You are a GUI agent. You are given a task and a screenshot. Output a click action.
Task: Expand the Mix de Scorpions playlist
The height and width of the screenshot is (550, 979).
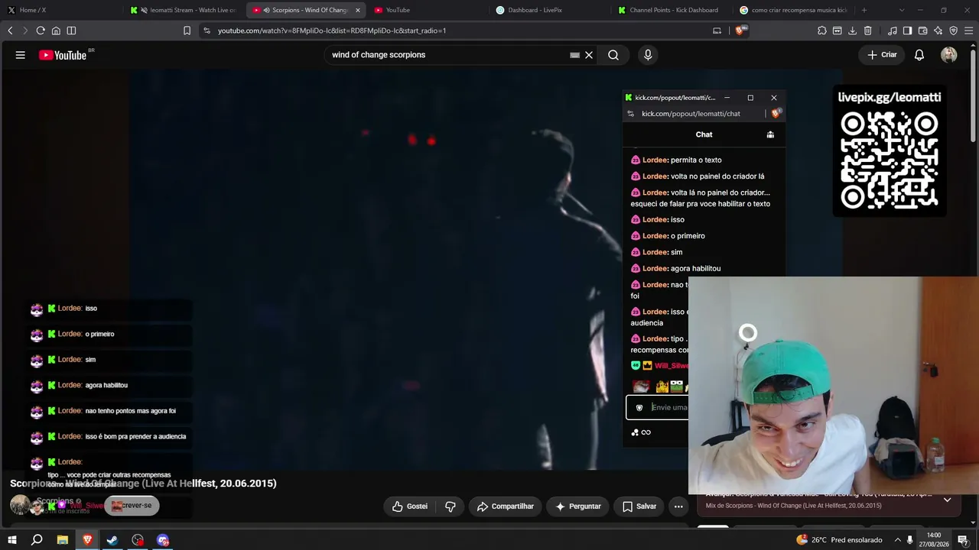[x=947, y=500]
